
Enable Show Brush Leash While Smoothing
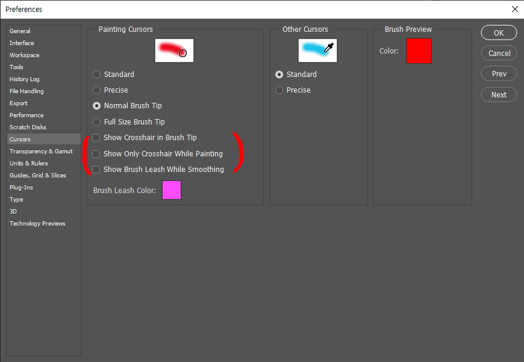click(95, 169)
